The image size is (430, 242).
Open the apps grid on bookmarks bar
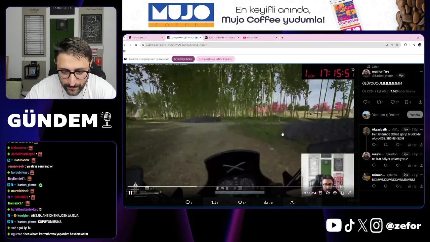pos(124,51)
